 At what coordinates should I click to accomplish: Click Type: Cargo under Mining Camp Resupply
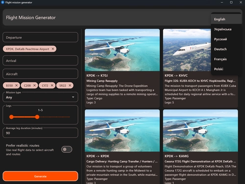click(95, 98)
